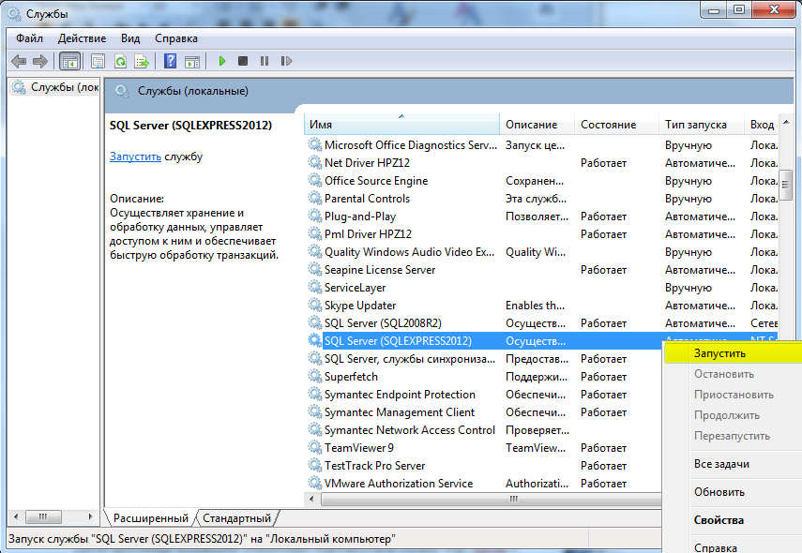Stop service with the square icon
The width and height of the screenshot is (802, 553).
tap(243, 61)
